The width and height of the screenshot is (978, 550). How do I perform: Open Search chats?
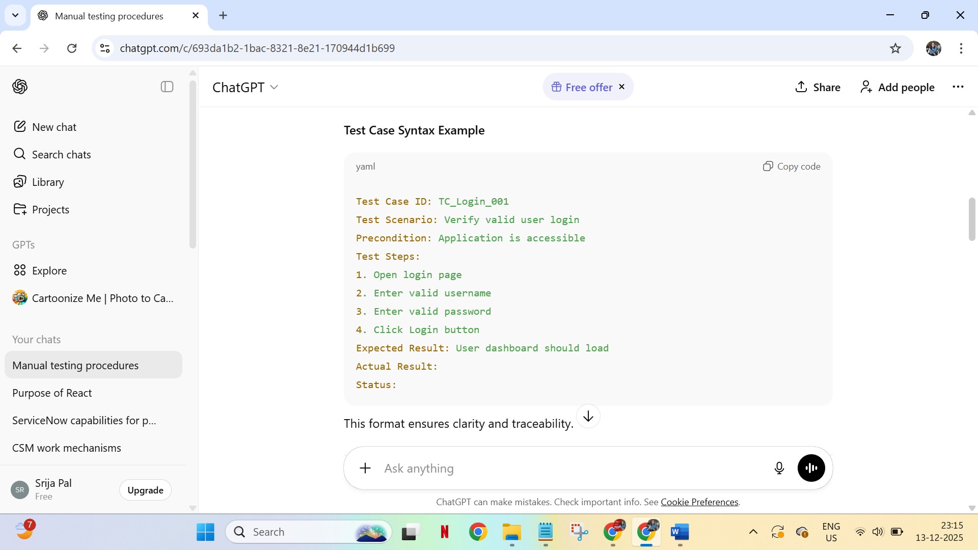pos(62,154)
